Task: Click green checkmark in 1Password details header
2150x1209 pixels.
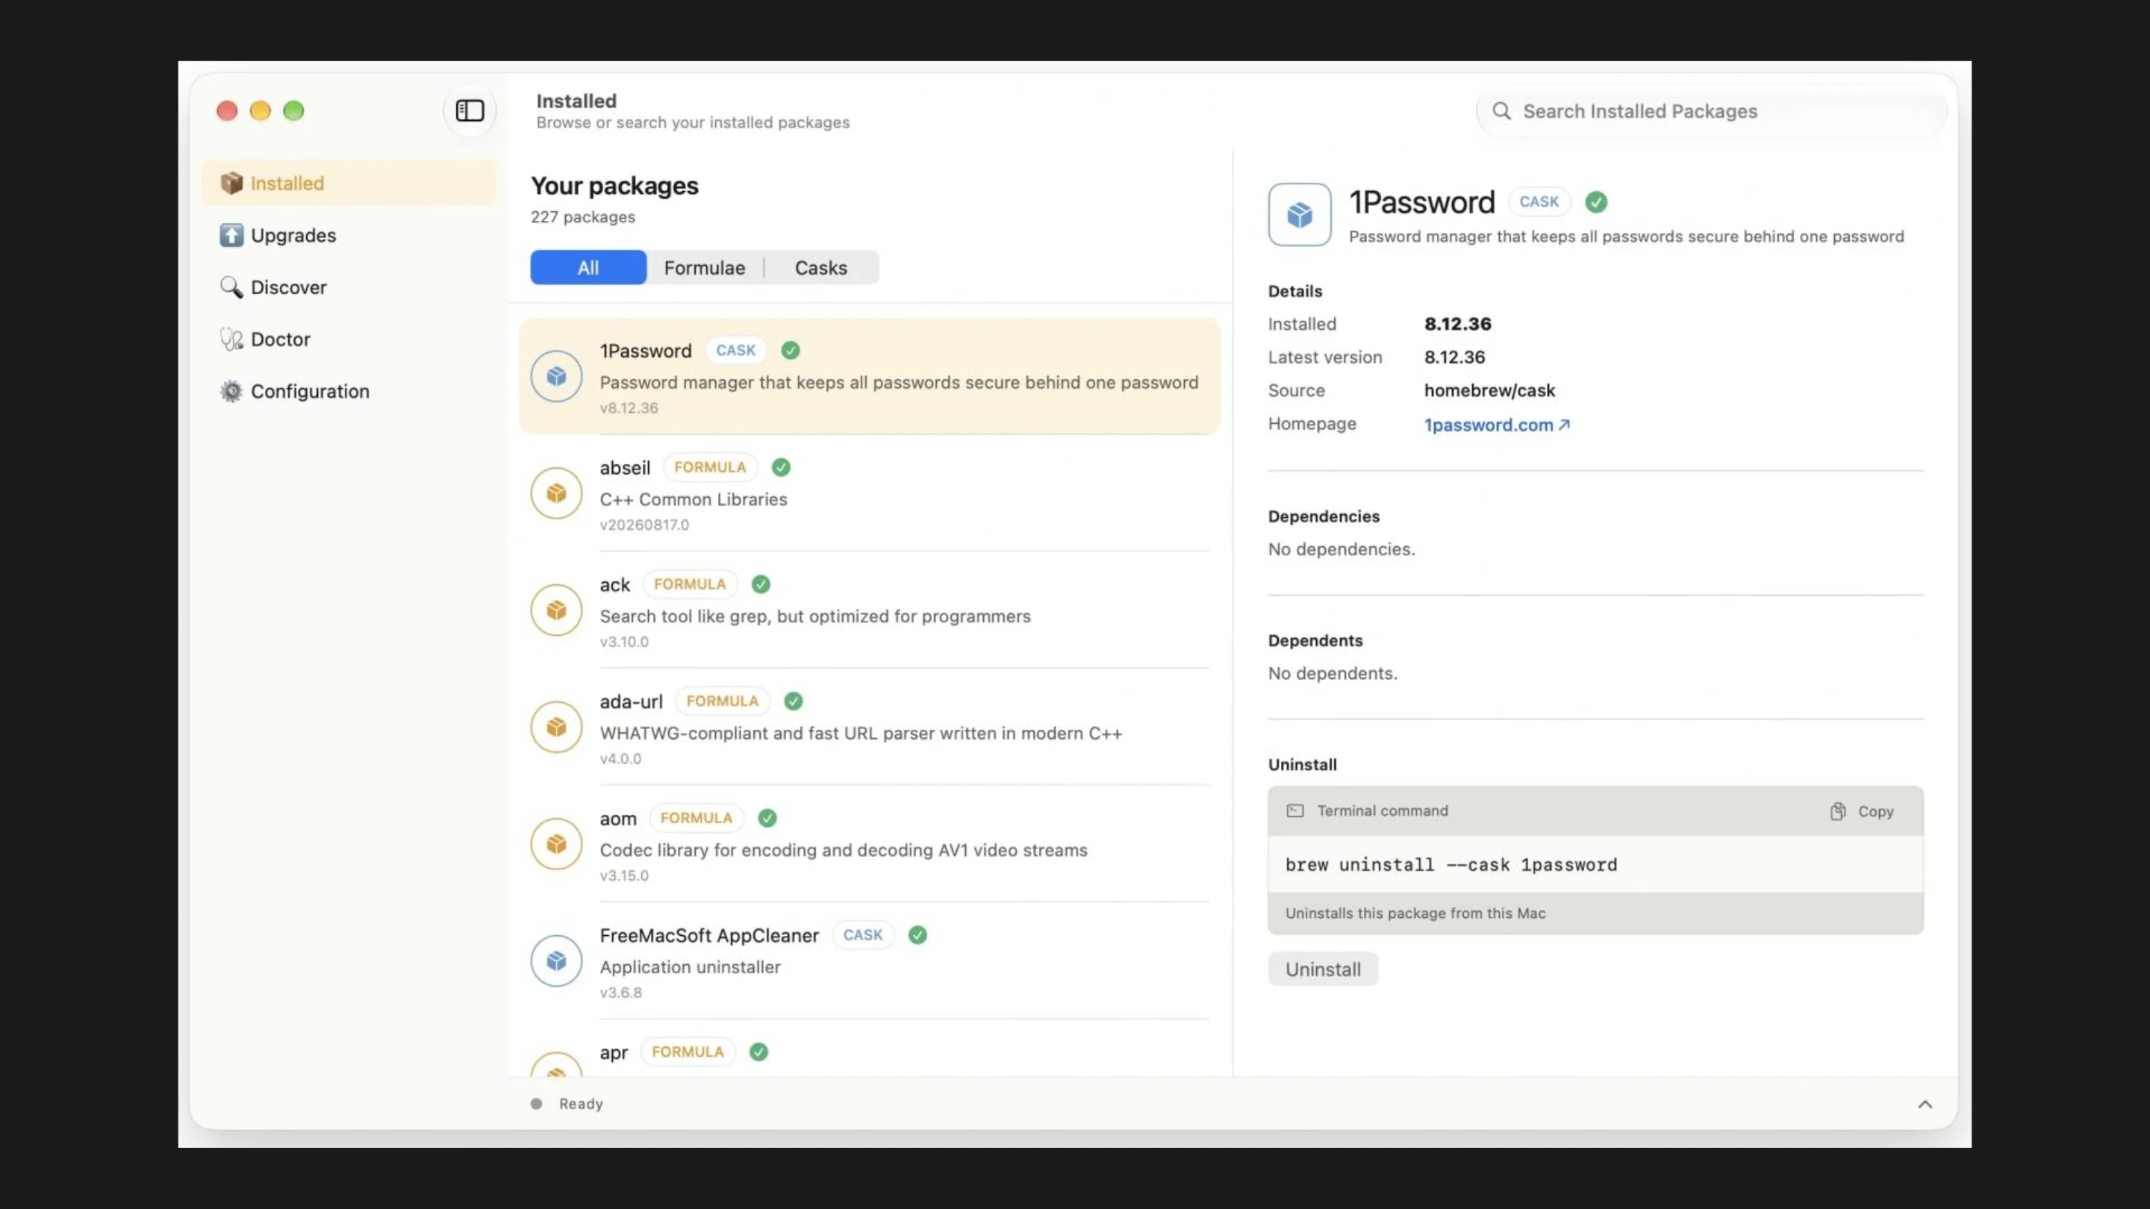Action: coord(1596,202)
